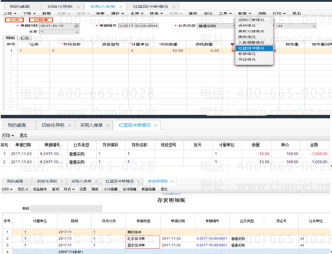Expand the 工具 menu
332x254 pixels.
pos(225,13)
